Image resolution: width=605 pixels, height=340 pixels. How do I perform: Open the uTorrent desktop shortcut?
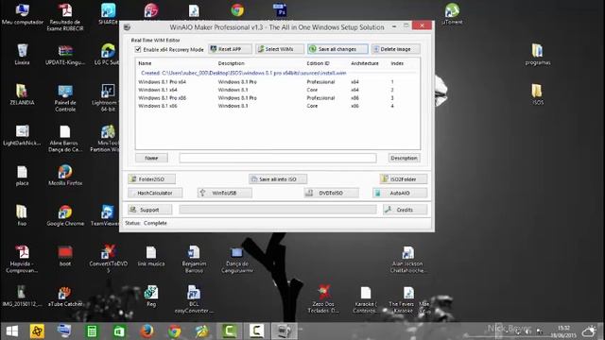pos(452,14)
